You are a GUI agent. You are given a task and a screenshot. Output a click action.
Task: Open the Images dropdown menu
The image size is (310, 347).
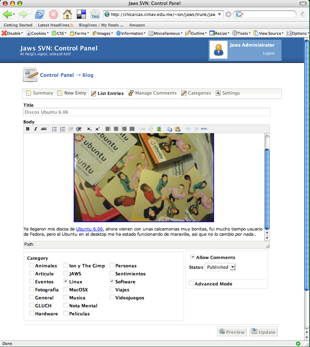(103, 33)
